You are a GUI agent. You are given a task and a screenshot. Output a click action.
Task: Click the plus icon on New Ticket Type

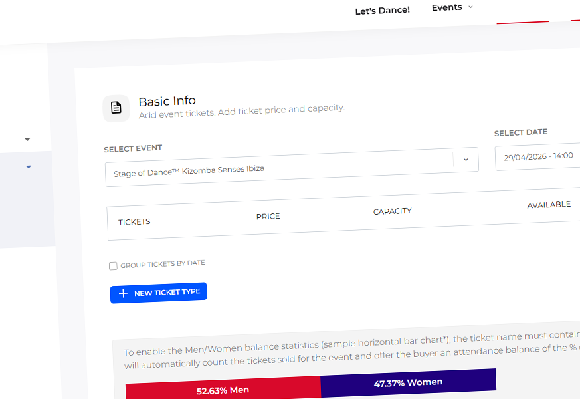tap(123, 293)
